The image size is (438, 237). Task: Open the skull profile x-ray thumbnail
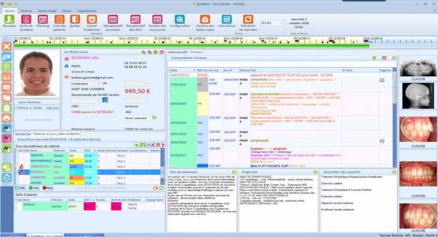click(x=418, y=96)
